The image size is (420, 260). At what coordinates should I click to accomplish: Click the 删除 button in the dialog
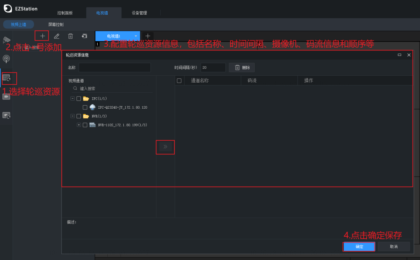pos(242,68)
